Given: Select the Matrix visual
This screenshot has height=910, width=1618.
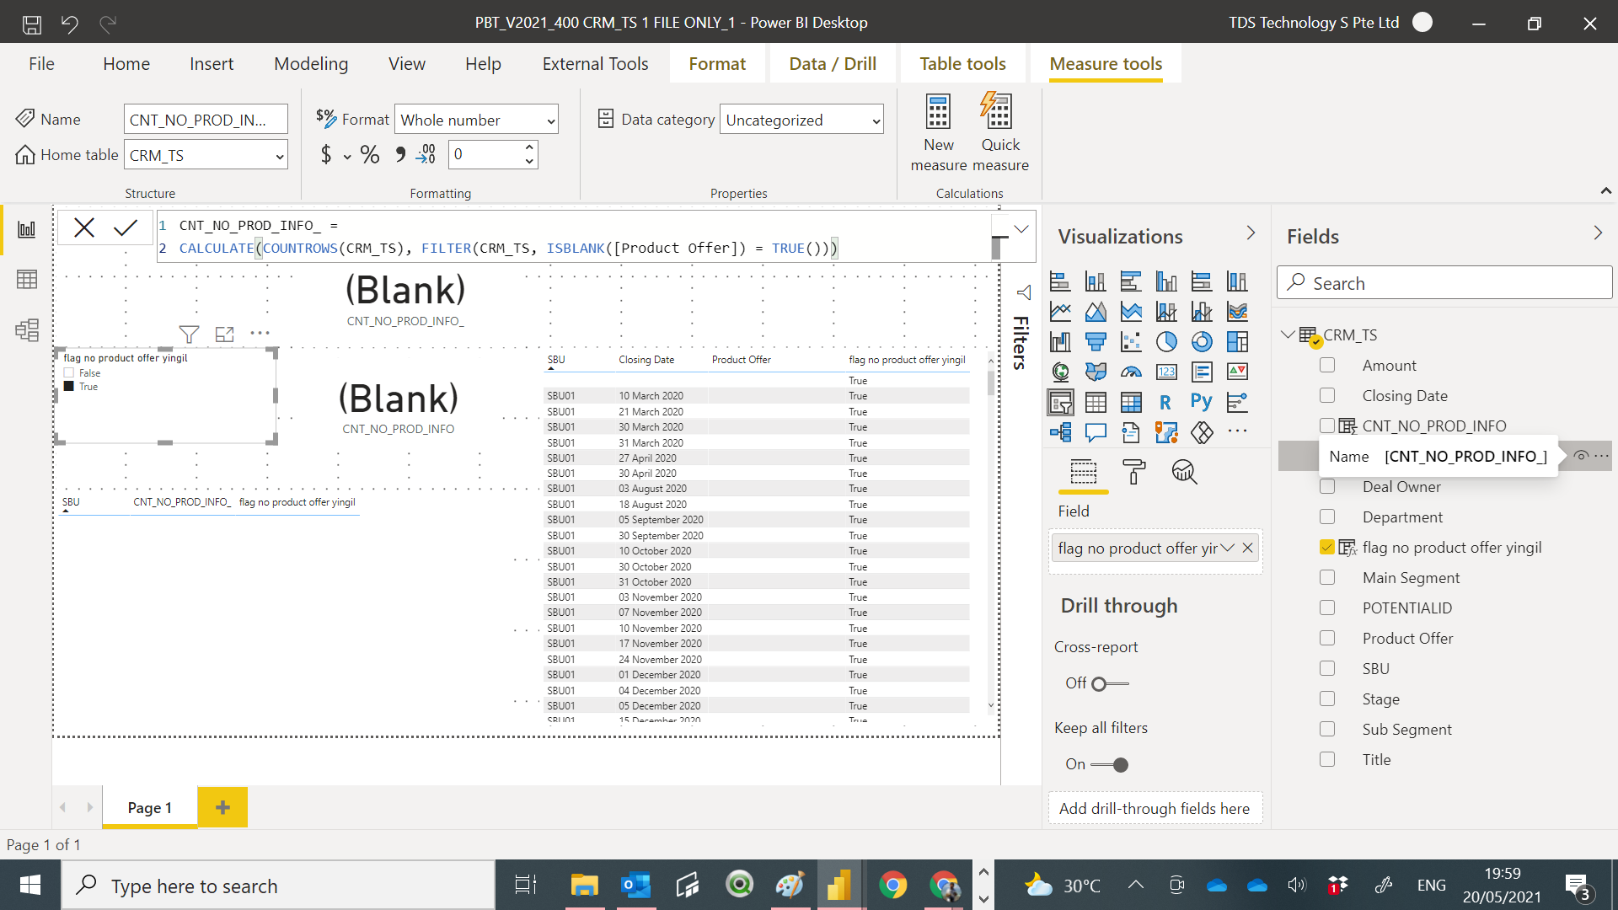Looking at the screenshot, I should click(x=1131, y=403).
